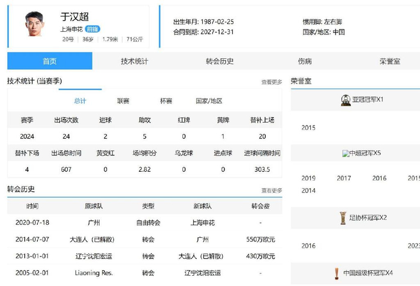Click the 新球队 column header
420x286 pixels.
[x=203, y=206]
